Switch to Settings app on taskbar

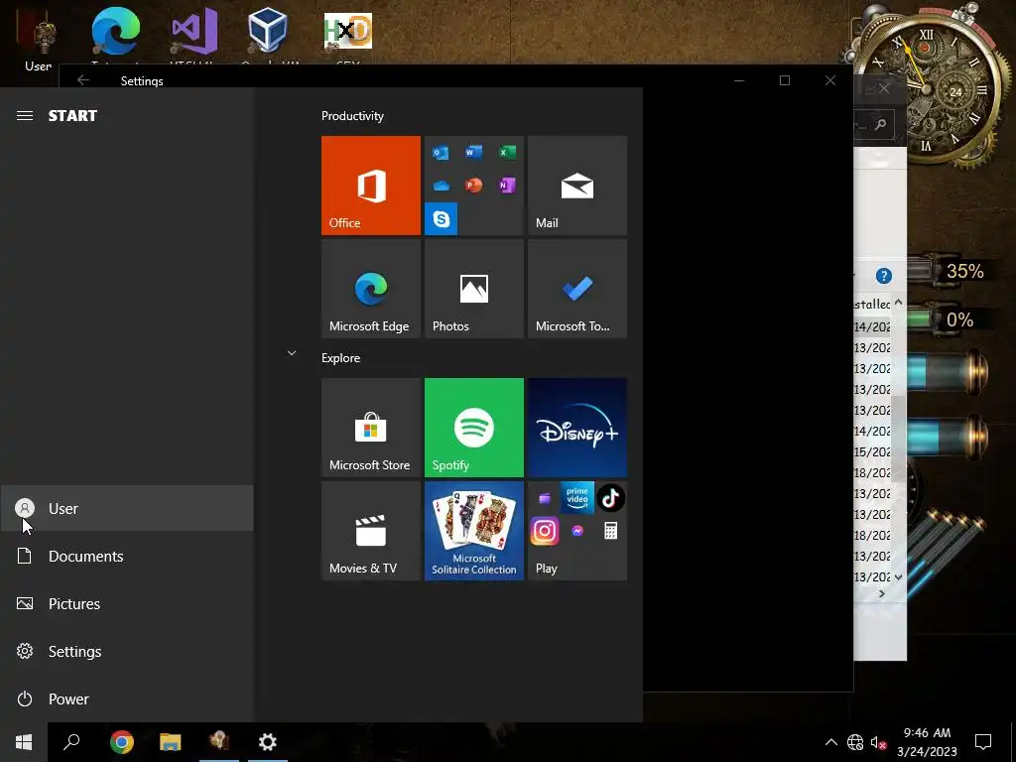tap(268, 742)
